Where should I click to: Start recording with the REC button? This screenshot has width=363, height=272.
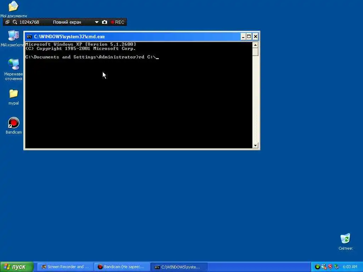coord(118,22)
